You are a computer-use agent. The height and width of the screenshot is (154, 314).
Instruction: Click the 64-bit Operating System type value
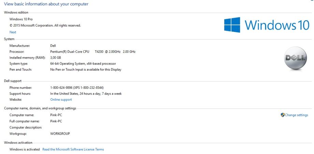[83, 64]
